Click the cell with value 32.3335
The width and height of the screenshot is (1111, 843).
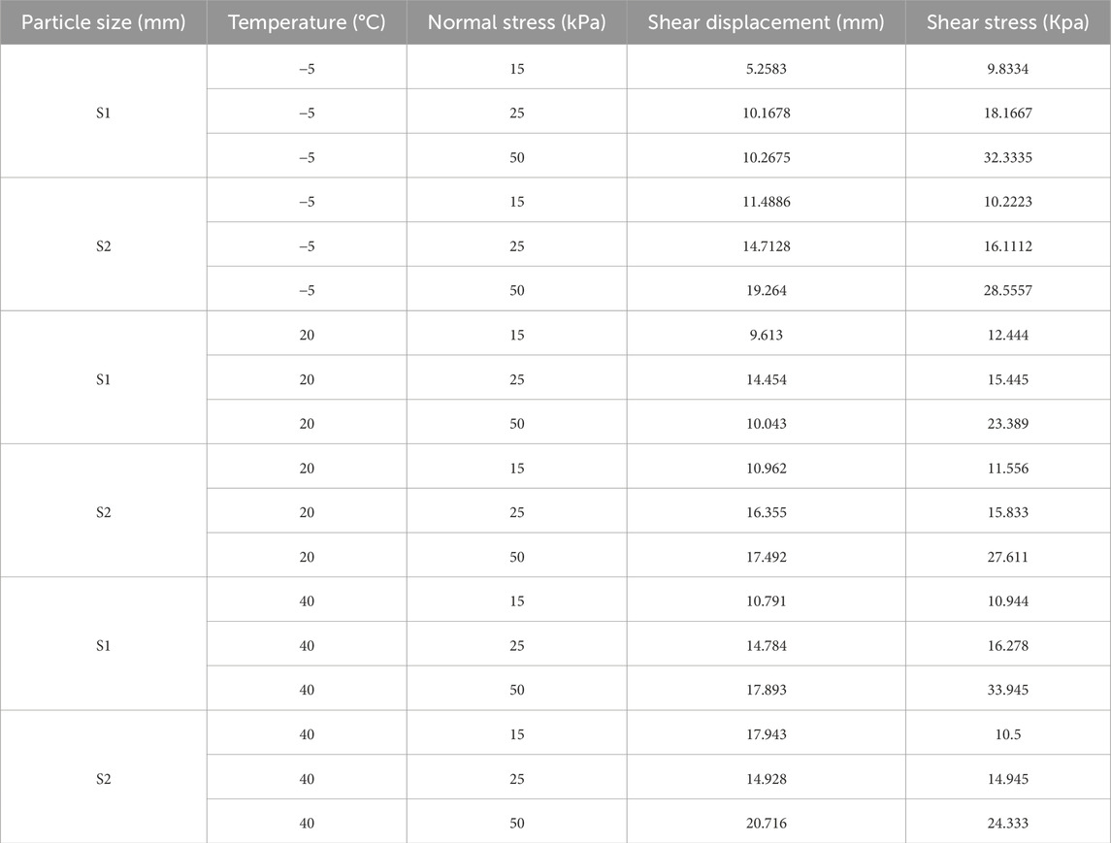coord(1007,157)
